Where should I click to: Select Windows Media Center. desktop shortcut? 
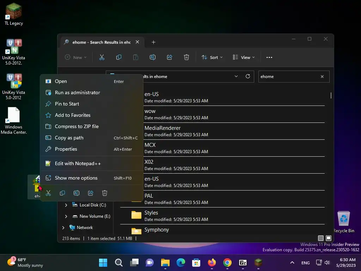pos(14,121)
